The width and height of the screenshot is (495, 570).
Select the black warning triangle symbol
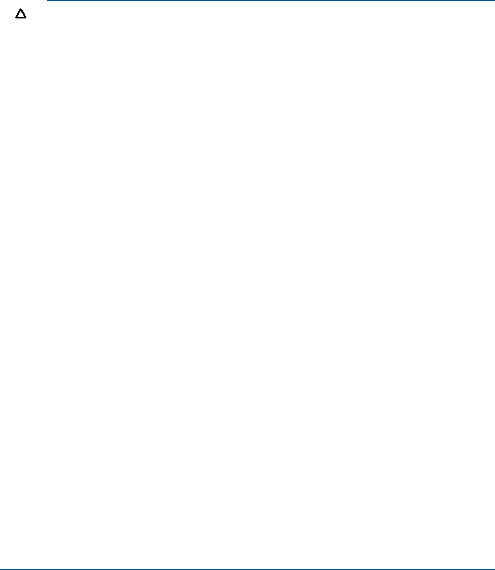pos(20,14)
